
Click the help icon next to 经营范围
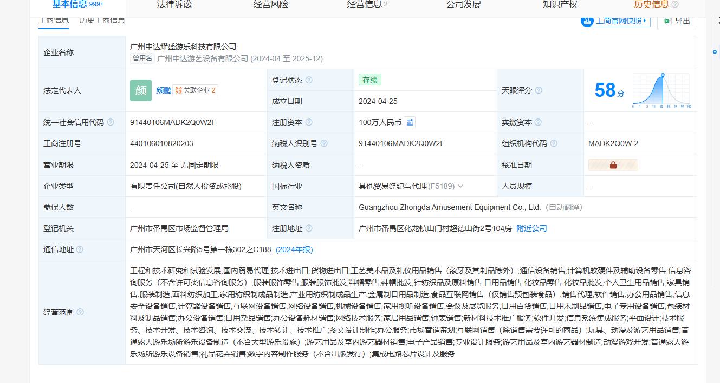80,312
